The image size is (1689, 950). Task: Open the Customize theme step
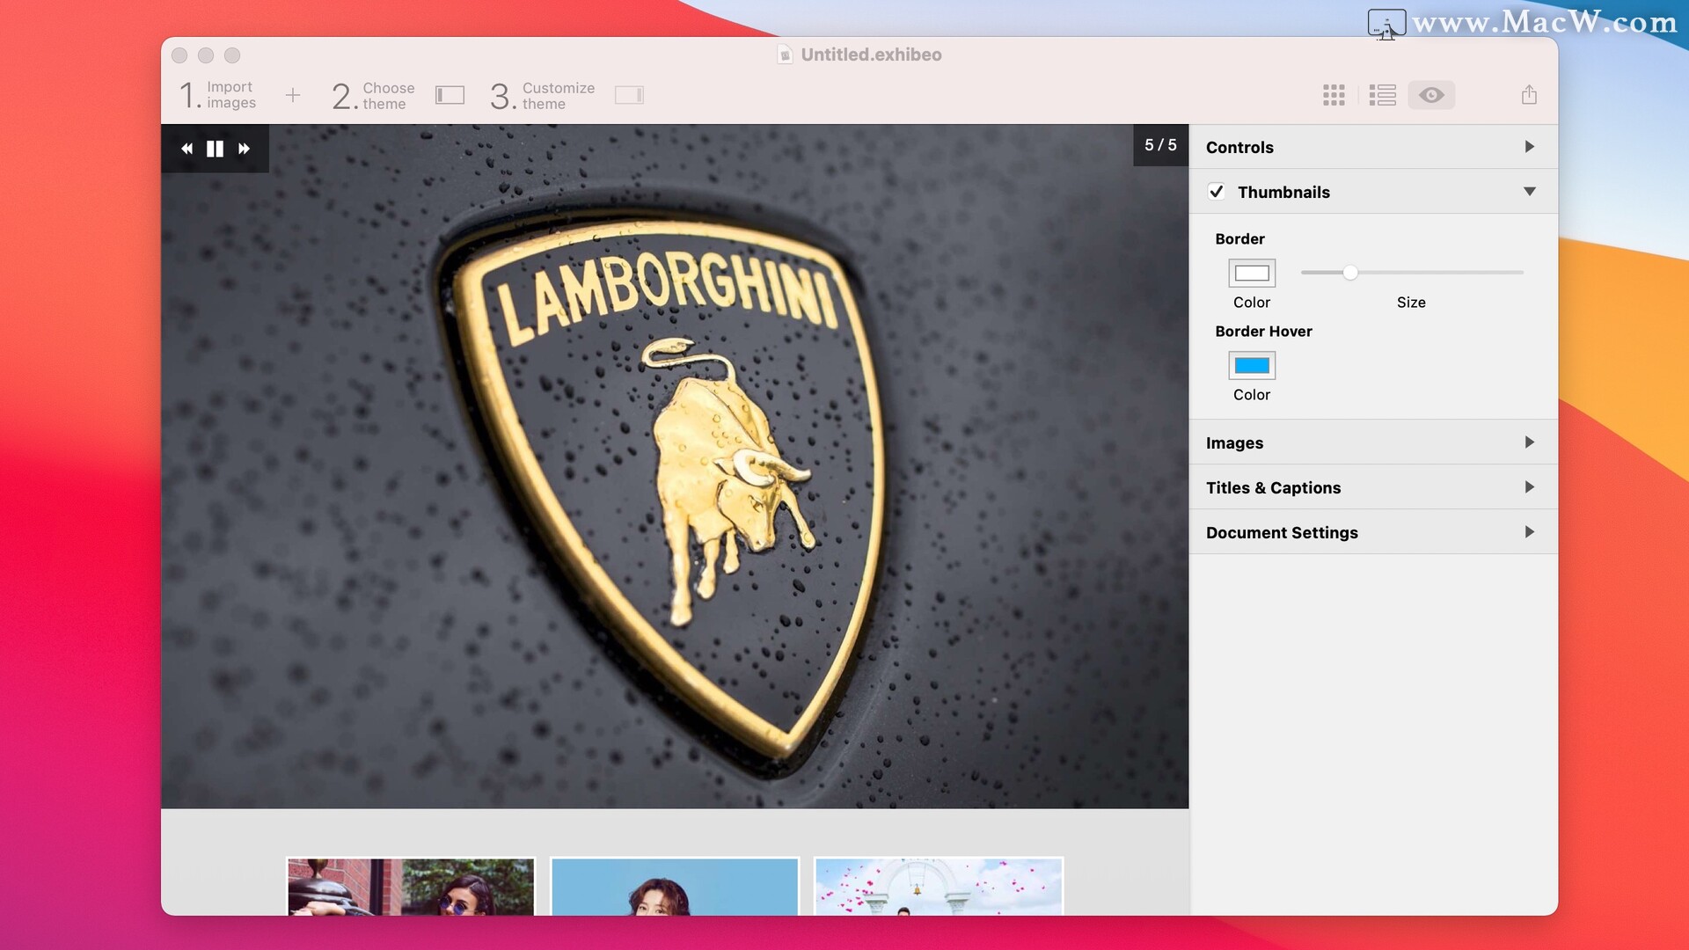pyautogui.click(x=542, y=95)
